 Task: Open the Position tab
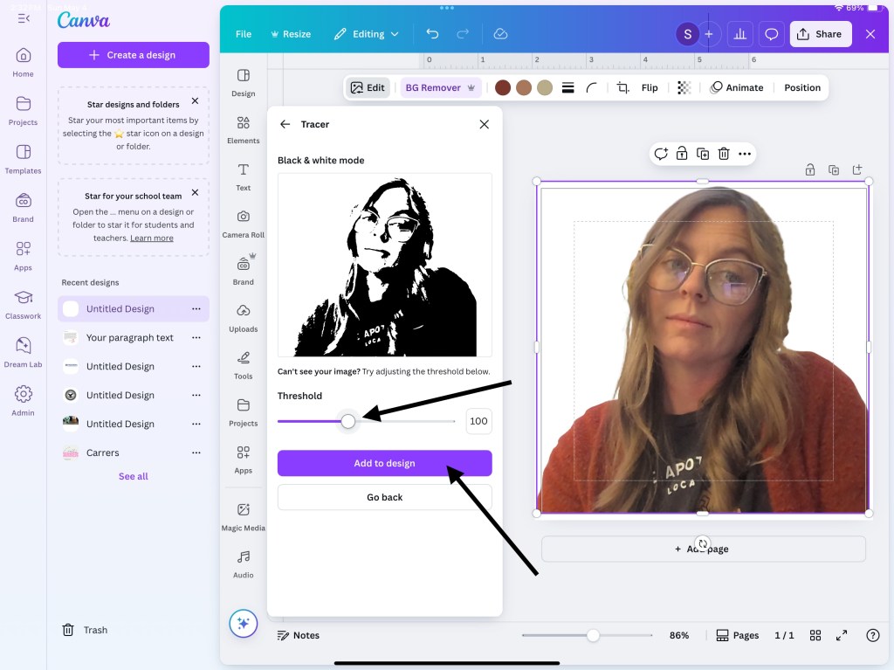click(x=801, y=87)
